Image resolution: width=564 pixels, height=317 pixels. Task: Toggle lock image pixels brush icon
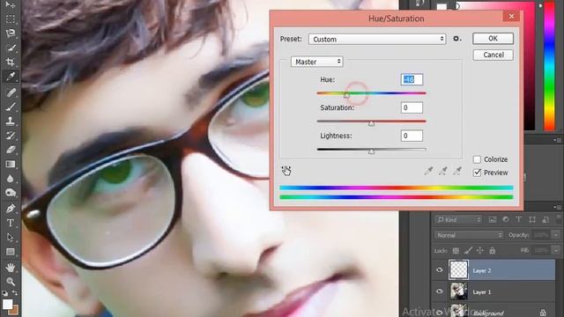[x=468, y=250]
